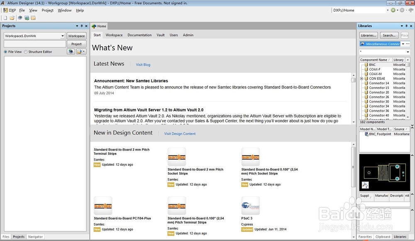Switch to the Navigator panel tab

(x=35, y=237)
